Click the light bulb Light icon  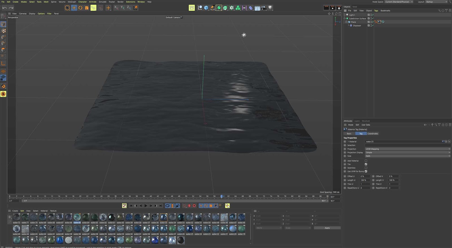coord(270,8)
